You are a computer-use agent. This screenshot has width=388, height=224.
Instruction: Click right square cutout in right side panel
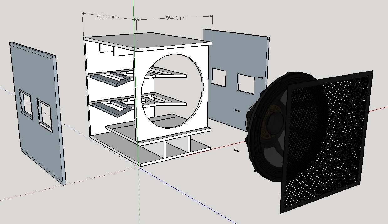click(x=246, y=83)
